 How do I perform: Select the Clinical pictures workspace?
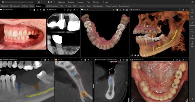click(x=98, y=6)
